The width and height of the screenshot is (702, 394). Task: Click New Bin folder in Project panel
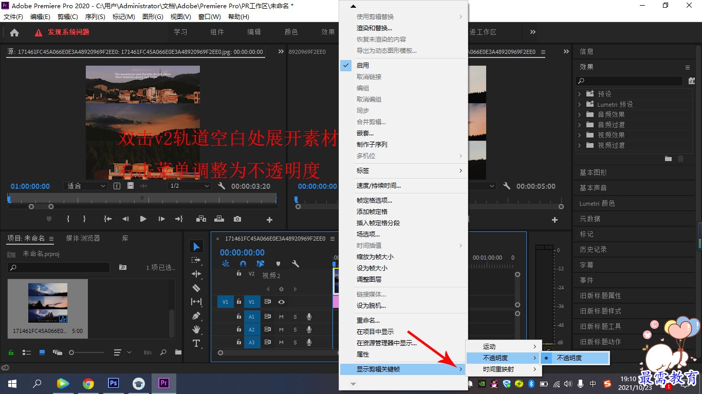pyautogui.click(x=178, y=352)
